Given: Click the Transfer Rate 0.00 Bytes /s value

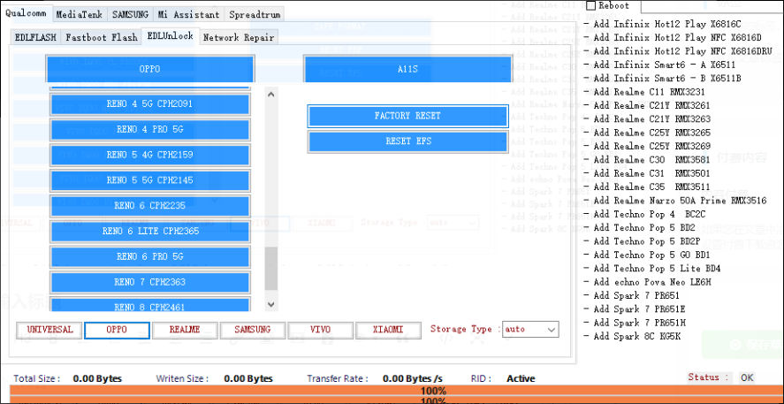Looking at the screenshot, I should [x=413, y=379].
